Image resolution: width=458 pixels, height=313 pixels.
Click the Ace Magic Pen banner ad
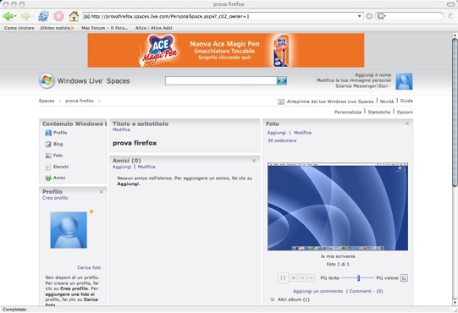[x=226, y=50]
